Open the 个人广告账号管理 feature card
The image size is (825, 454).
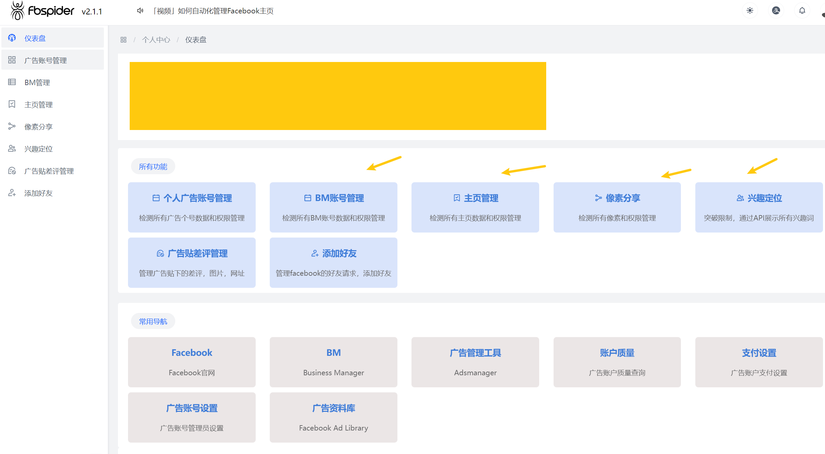pyautogui.click(x=192, y=207)
